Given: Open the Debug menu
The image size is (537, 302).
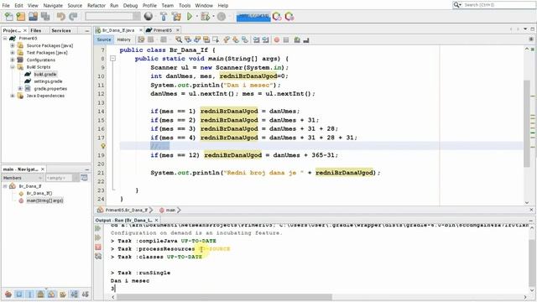Looking at the screenshot, I should (x=130, y=6).
